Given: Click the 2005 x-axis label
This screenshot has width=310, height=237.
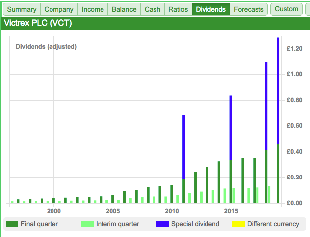Looking at the screenshot, I should pos(113,211).
